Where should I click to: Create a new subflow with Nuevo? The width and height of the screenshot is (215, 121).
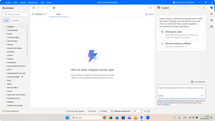tap(149, 14)
